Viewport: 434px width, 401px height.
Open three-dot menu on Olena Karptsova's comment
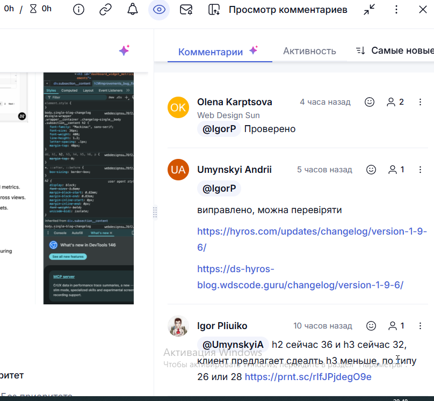(x=420, y=102)
